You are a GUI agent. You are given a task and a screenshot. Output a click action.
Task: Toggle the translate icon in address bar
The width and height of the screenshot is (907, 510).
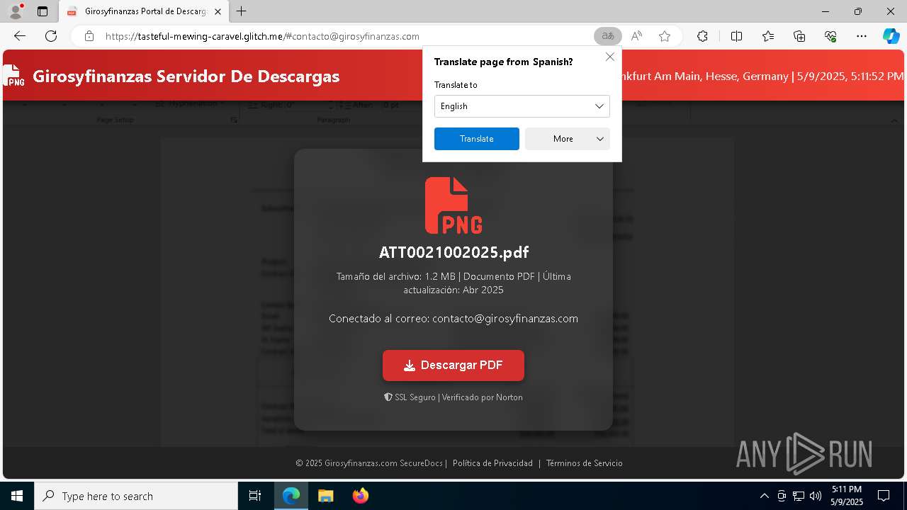pos(607,36)
